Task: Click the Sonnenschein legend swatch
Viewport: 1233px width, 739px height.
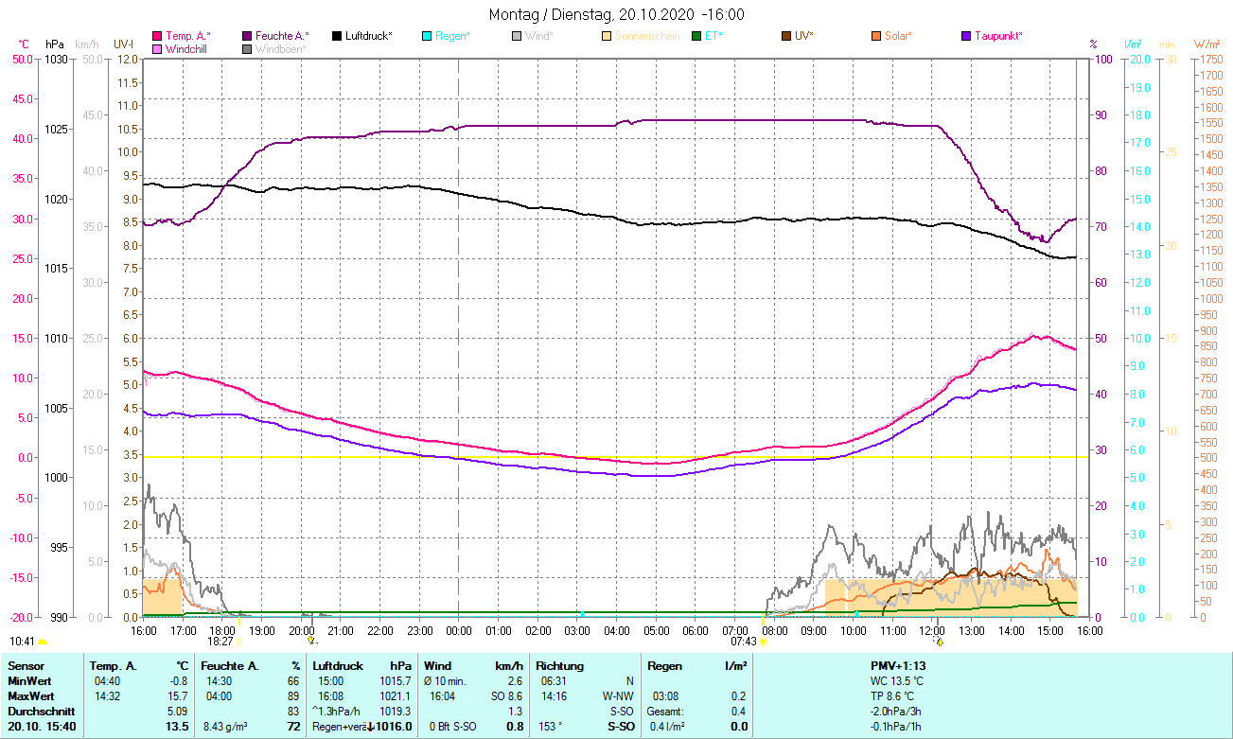Action: 607,36
